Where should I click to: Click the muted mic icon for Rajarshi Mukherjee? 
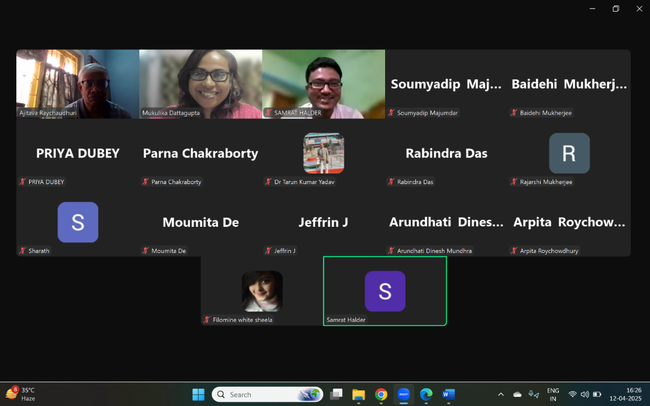[x=515, y=182]
